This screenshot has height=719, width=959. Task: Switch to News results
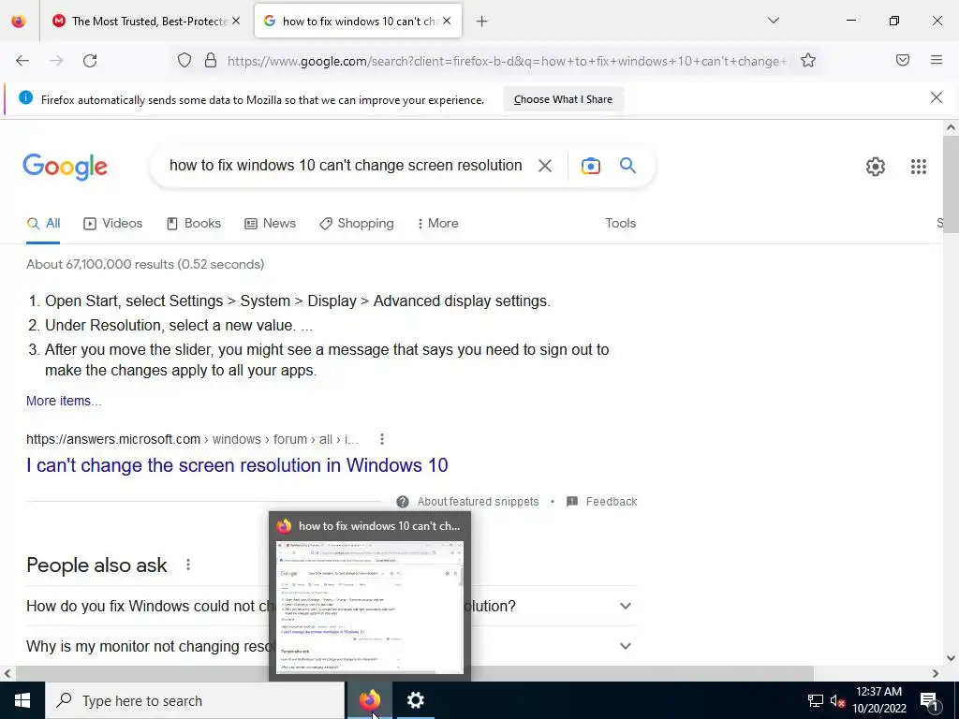click(x=271, y=224)
